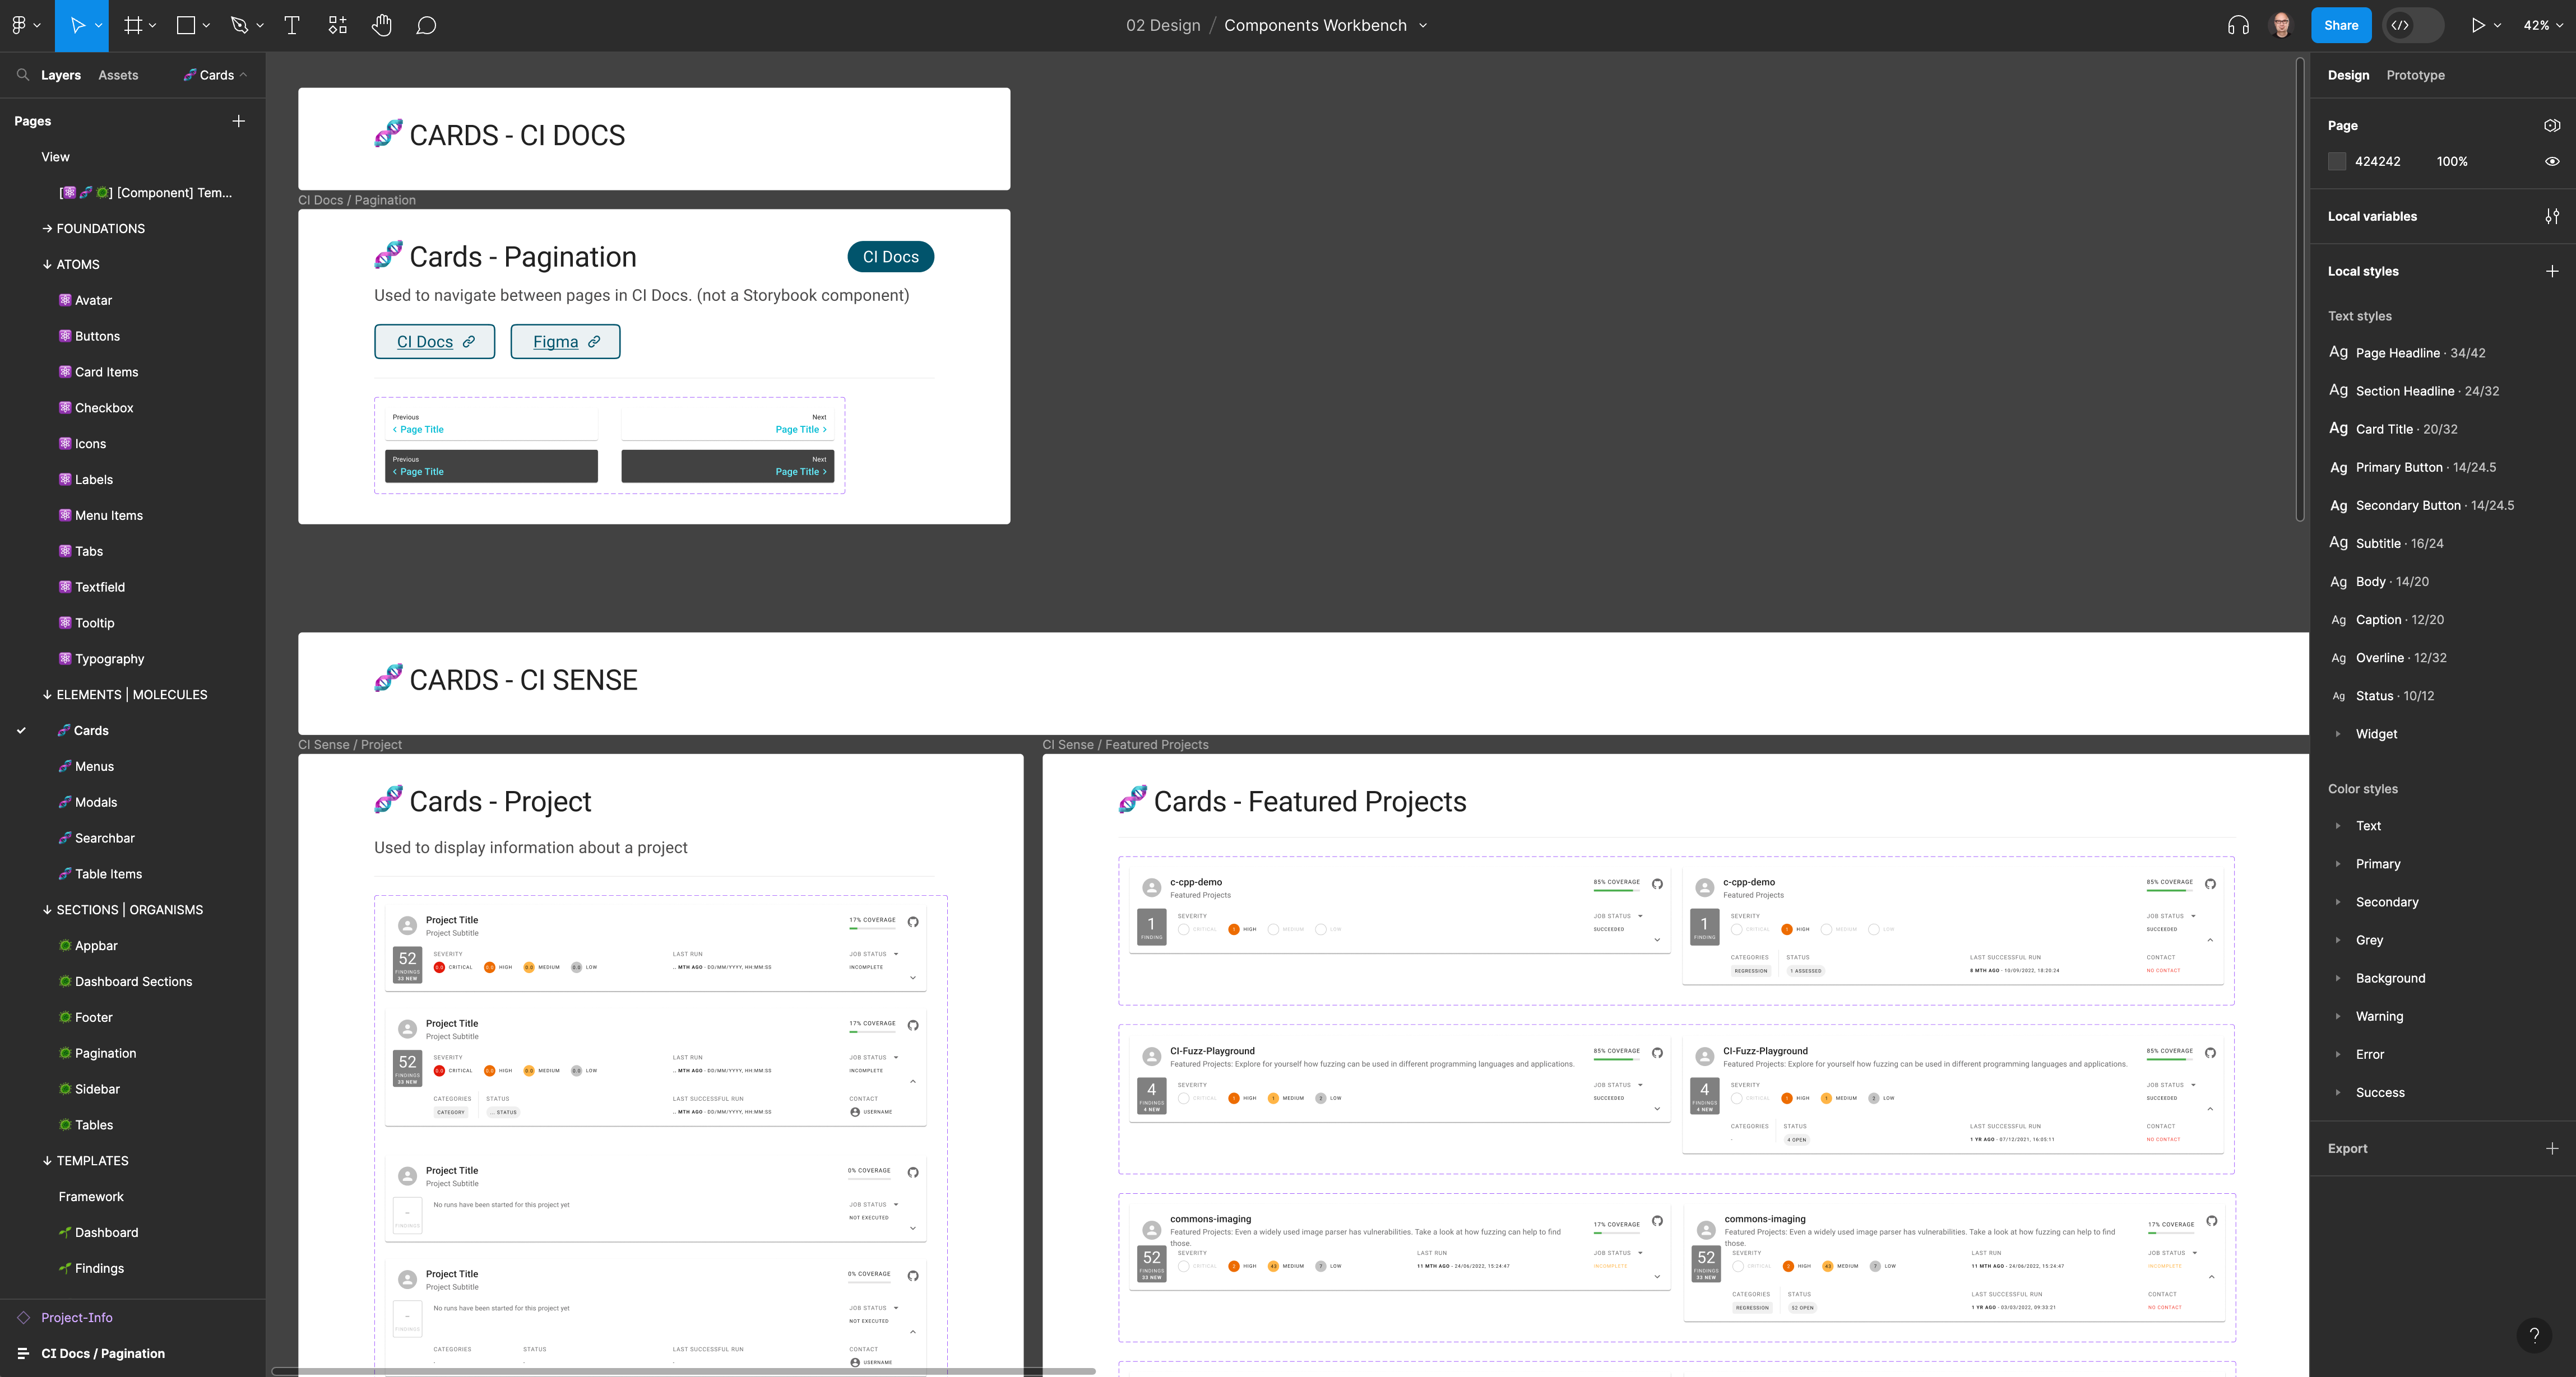Expand the Primary color styles group
This screenshot has width=2576, height=1377.
click(2337, 863)
